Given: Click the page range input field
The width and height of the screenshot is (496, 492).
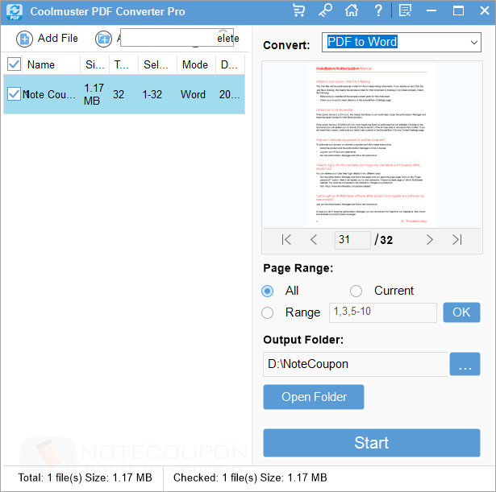Looking at the screenshot, I should [383, 312].
